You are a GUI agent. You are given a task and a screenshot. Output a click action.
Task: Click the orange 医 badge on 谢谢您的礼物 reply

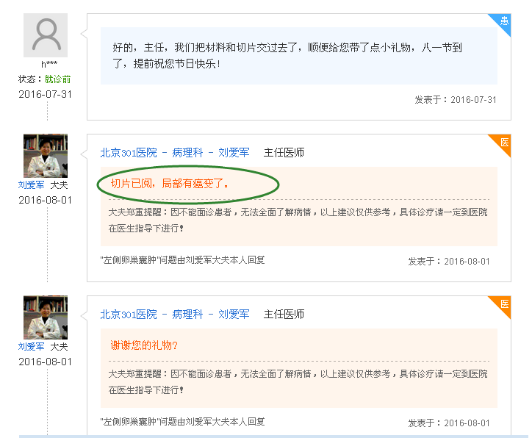504,304
